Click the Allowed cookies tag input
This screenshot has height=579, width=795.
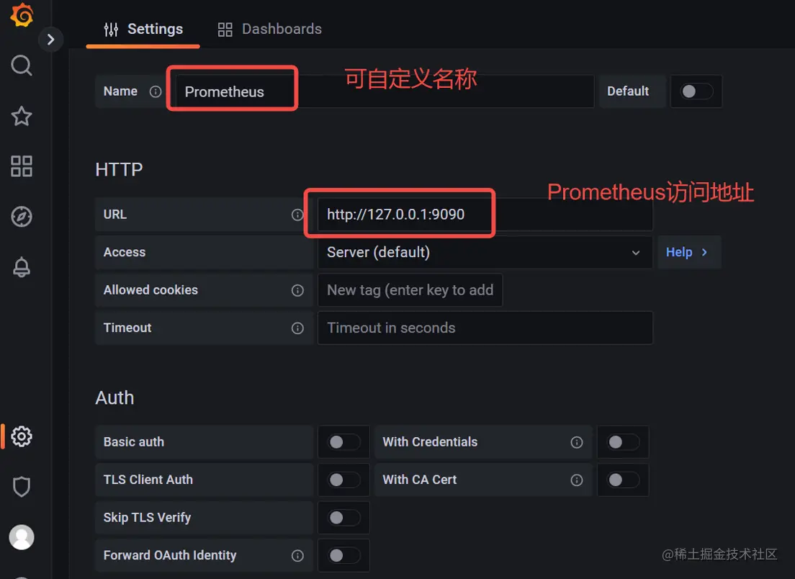coord(410,290)
